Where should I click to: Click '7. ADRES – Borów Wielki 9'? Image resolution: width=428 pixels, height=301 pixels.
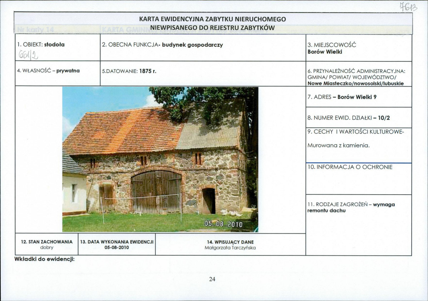(342, 97)
